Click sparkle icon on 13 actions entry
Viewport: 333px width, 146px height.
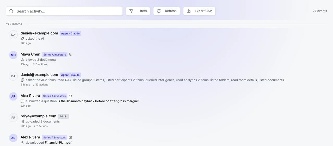coord(22,80)
